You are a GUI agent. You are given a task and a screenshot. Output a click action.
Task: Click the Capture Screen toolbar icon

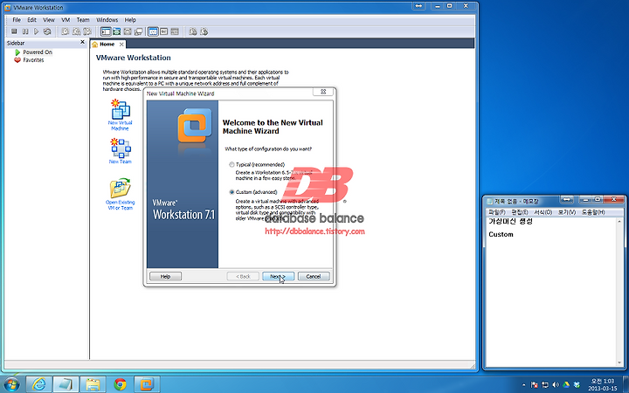[193, 31]
